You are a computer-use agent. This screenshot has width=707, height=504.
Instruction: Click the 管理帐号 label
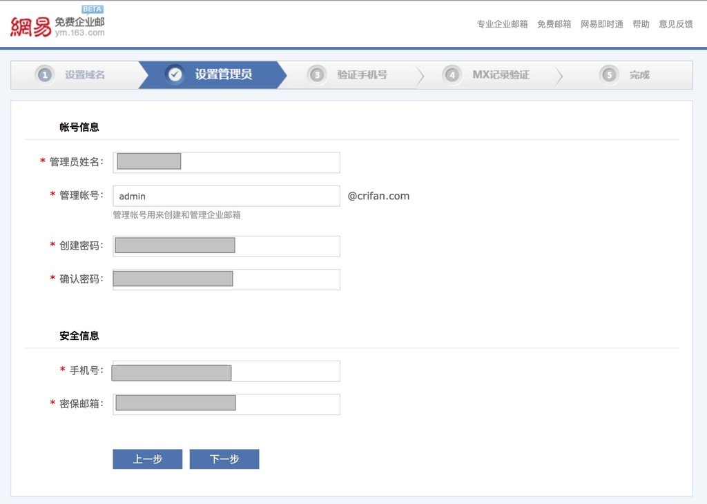tap(81, 195)
